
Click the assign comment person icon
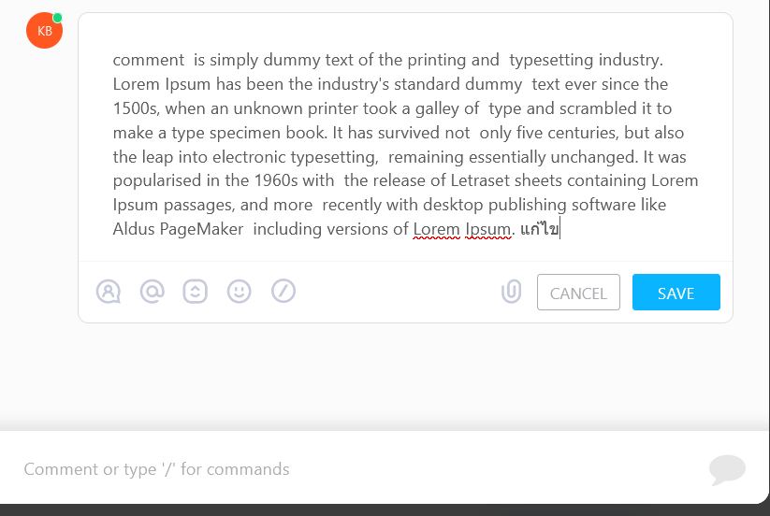point(109,292)
